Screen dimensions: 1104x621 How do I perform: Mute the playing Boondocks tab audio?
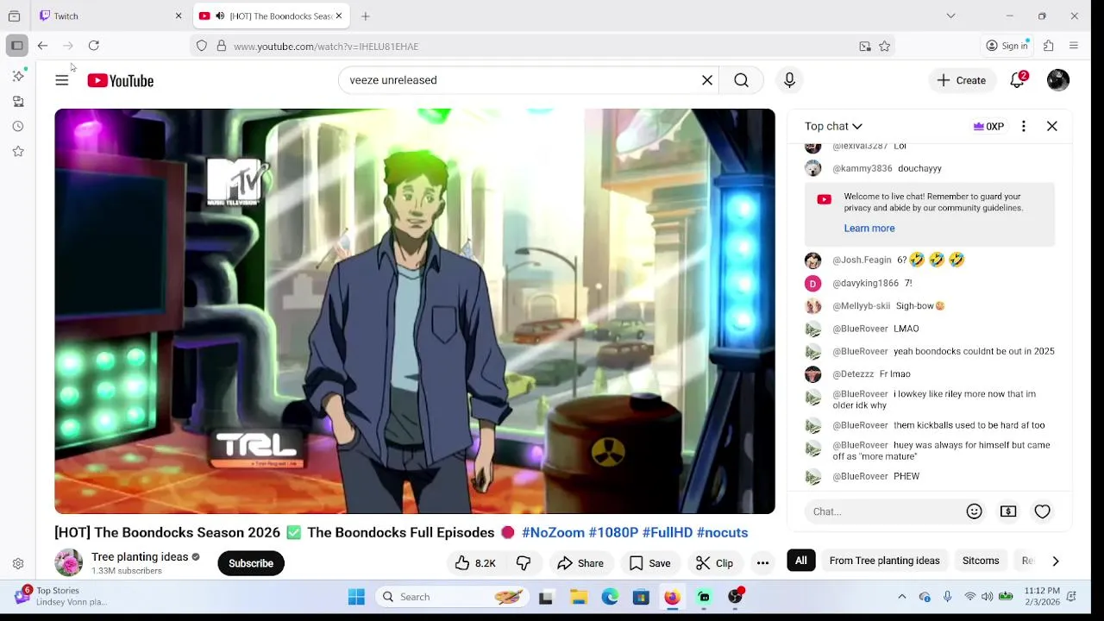coord(220,16)
